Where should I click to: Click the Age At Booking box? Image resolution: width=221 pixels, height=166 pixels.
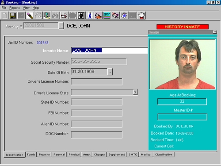[182, 101]
